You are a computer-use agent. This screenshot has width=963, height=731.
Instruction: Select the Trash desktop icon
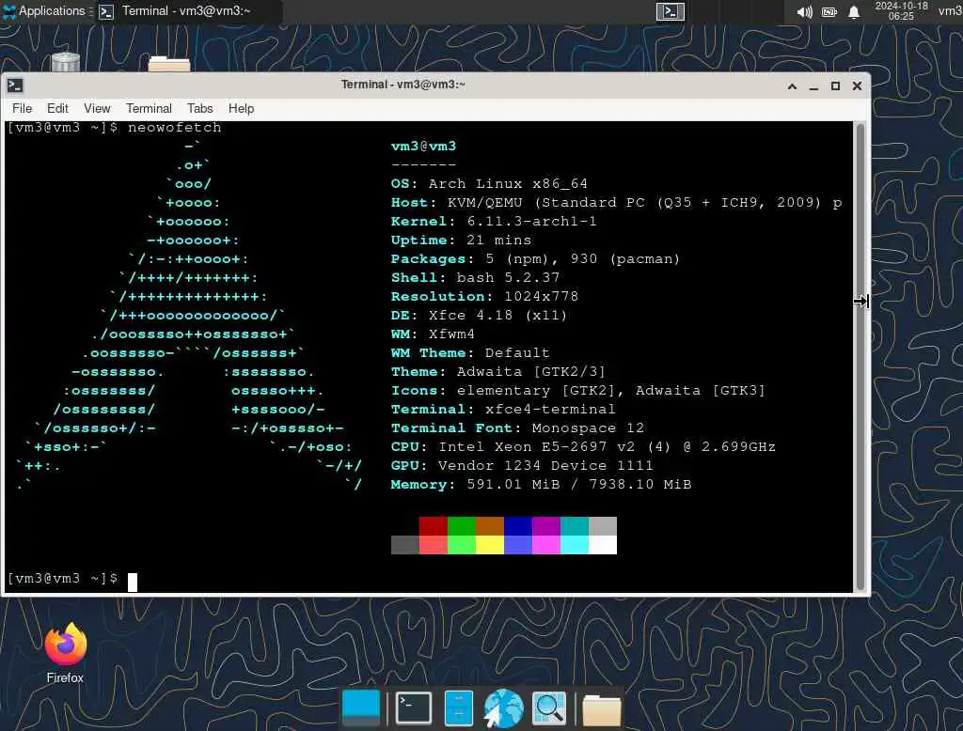click(x=66, y=62)
